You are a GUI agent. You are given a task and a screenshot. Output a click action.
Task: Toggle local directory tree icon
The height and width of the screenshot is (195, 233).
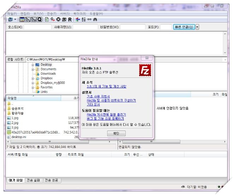(28, 19)
